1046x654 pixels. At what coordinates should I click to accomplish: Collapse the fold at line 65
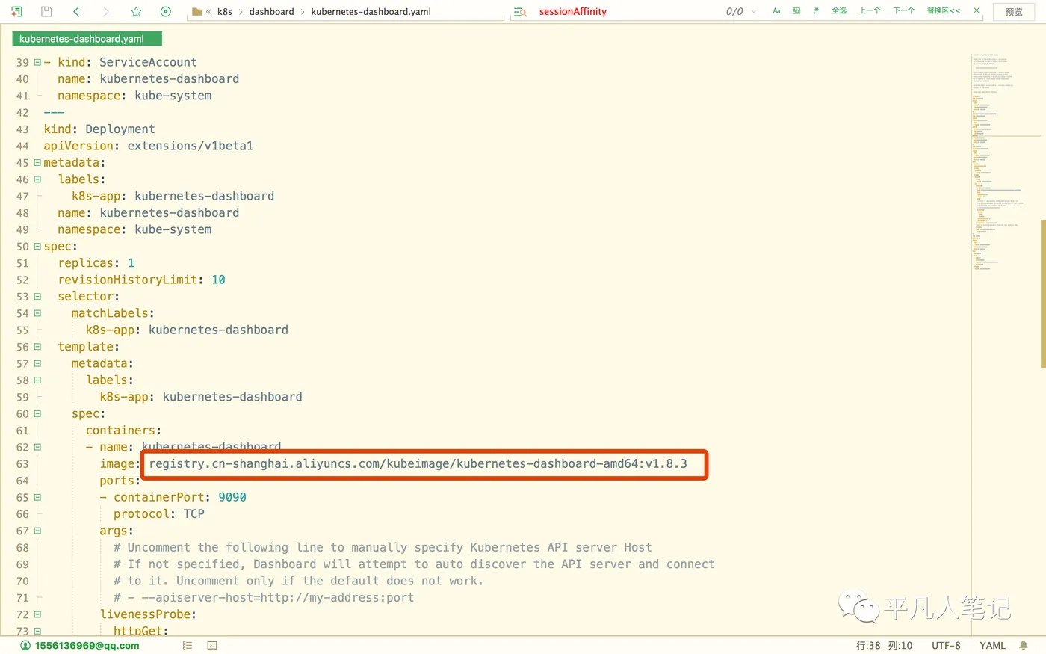37,497
